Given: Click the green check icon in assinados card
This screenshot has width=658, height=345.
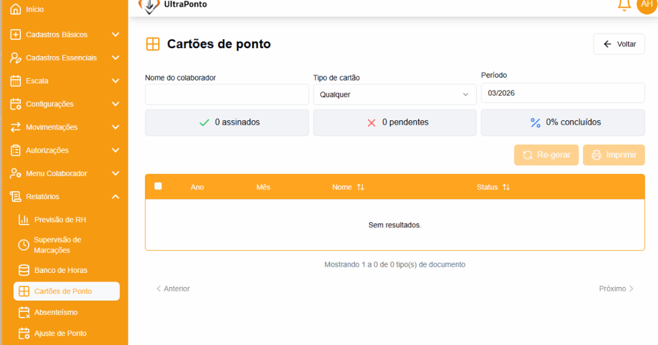Looking at the screenshot, I should tap(205, 122).
